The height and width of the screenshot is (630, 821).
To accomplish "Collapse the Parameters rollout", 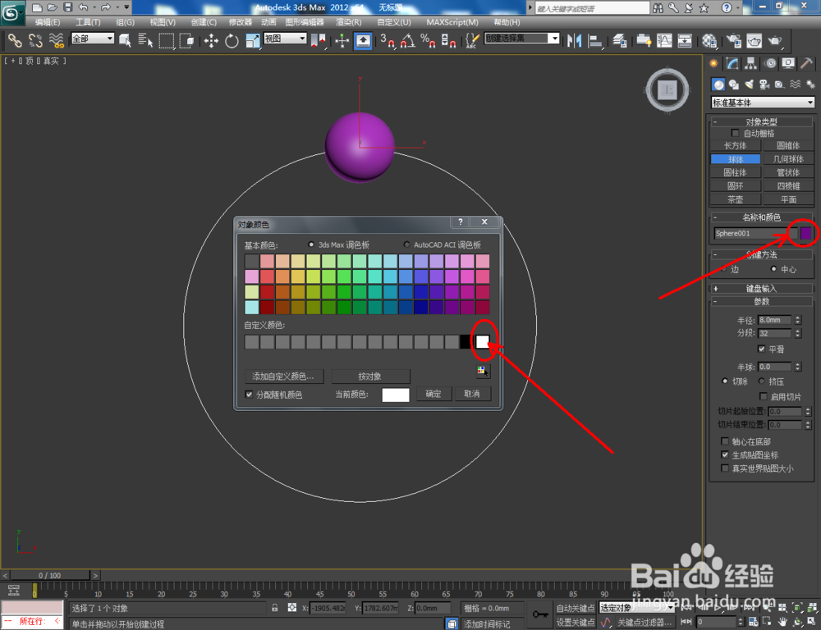I will coord(761,301).
